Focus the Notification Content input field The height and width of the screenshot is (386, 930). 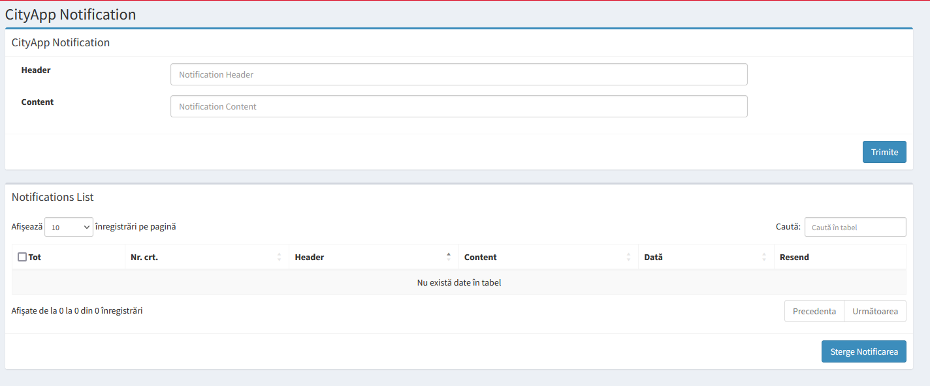(458, 106)
